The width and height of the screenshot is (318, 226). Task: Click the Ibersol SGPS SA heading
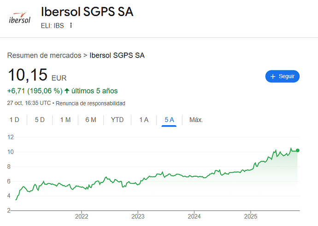coord(87,12)
